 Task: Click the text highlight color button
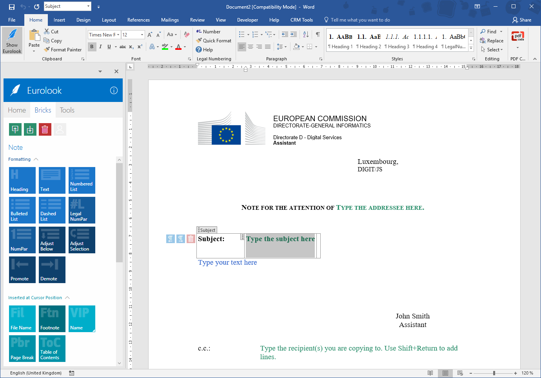pos(165,47)
